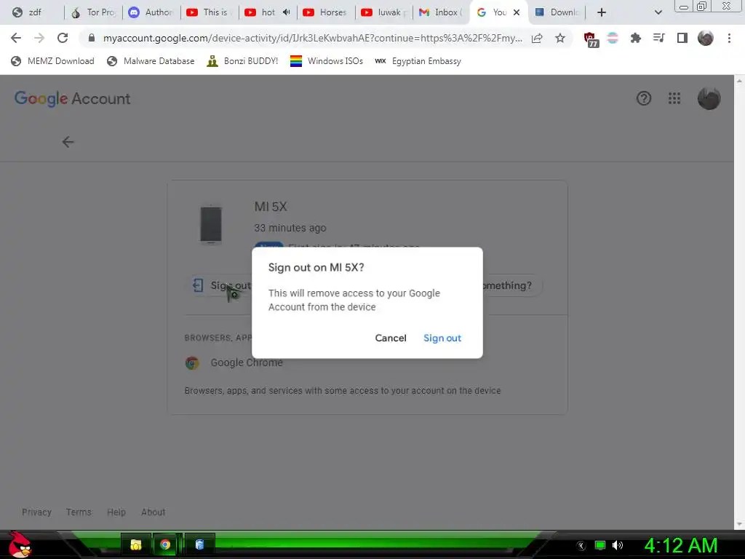The width and height of the screenshot is (745, 559).
Task: Open the volume tray icon
Action: click(618, 546)
